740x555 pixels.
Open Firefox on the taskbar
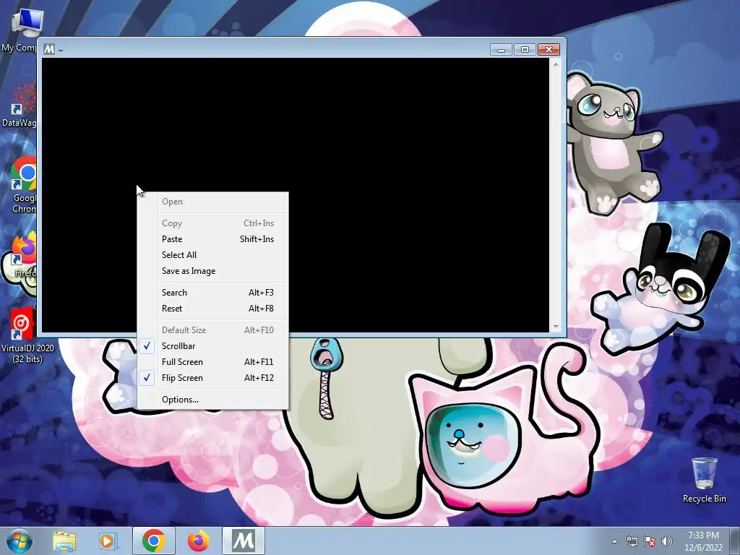[x=199, y=541]
